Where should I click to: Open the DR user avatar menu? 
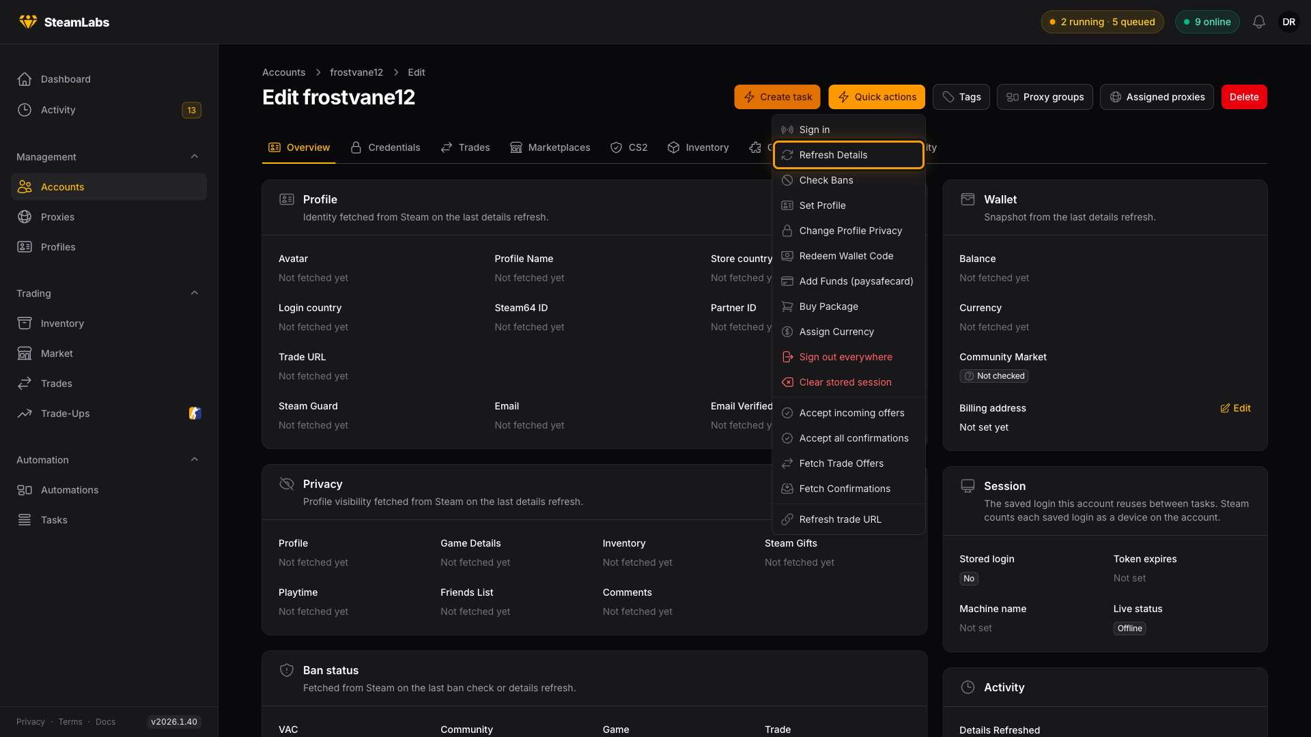[1289, 22]
